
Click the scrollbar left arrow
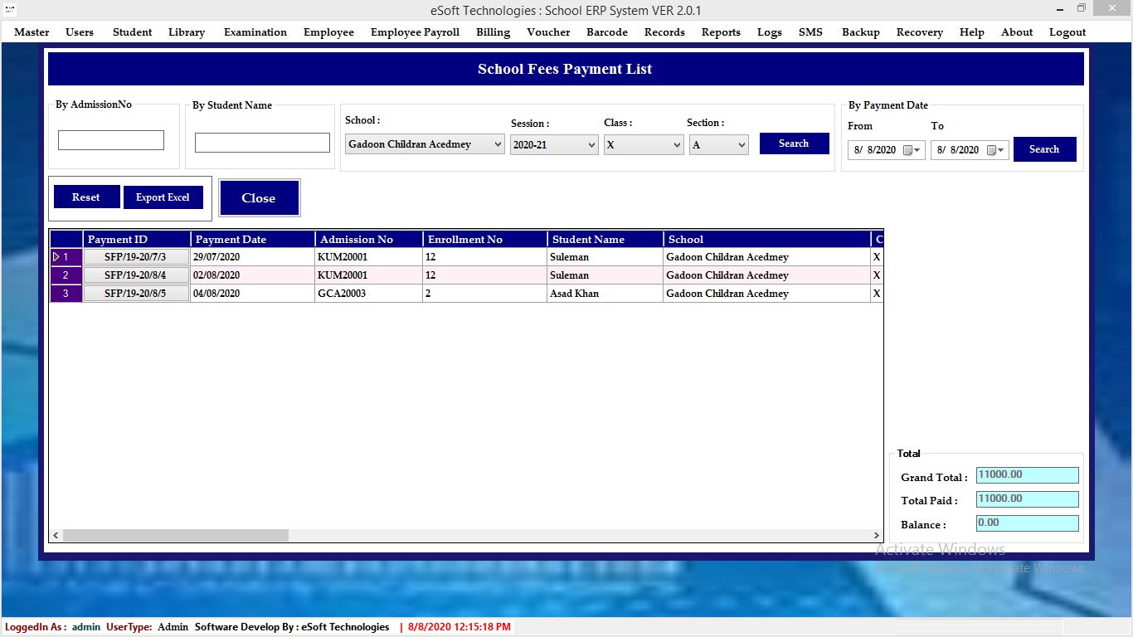[56, 536]
